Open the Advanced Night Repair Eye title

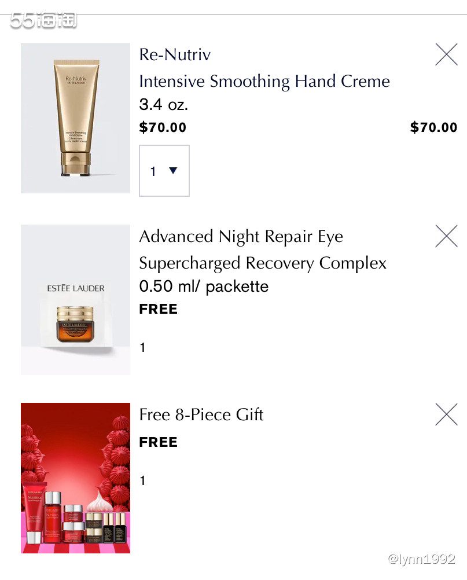click(241, 237)
